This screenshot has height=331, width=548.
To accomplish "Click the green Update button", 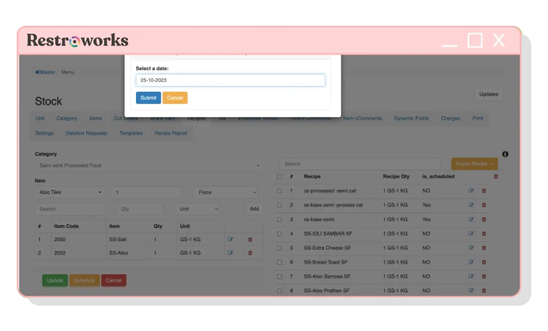I will coord(55,280).
